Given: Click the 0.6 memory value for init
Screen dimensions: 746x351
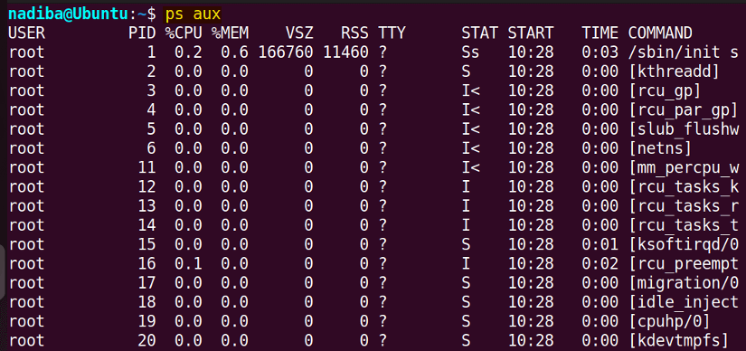Looking at the screenshot, I should (x=234, y=52).
